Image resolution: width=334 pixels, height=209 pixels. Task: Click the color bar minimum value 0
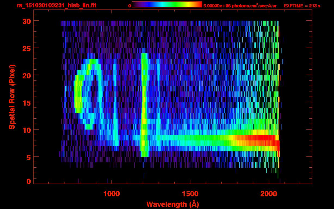[129, 6]
